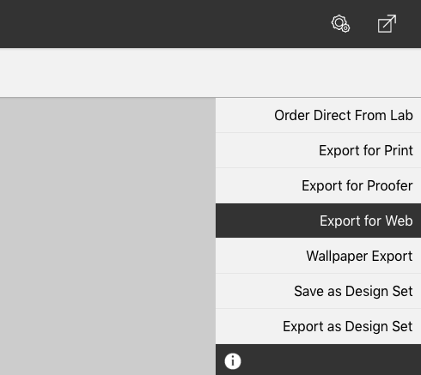This screenshot has width=421, height=375.
Task: Show export information via the i icon
Action: (x=233, y=361)
